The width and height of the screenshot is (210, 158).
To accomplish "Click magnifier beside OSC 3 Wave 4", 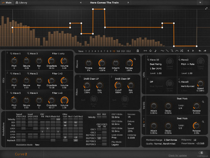I will pos(28,93).
